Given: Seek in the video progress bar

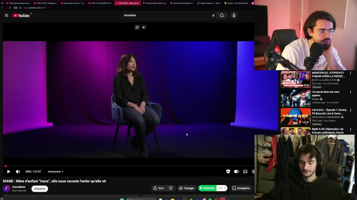Looking at the screenshot, I should (129, 166).
